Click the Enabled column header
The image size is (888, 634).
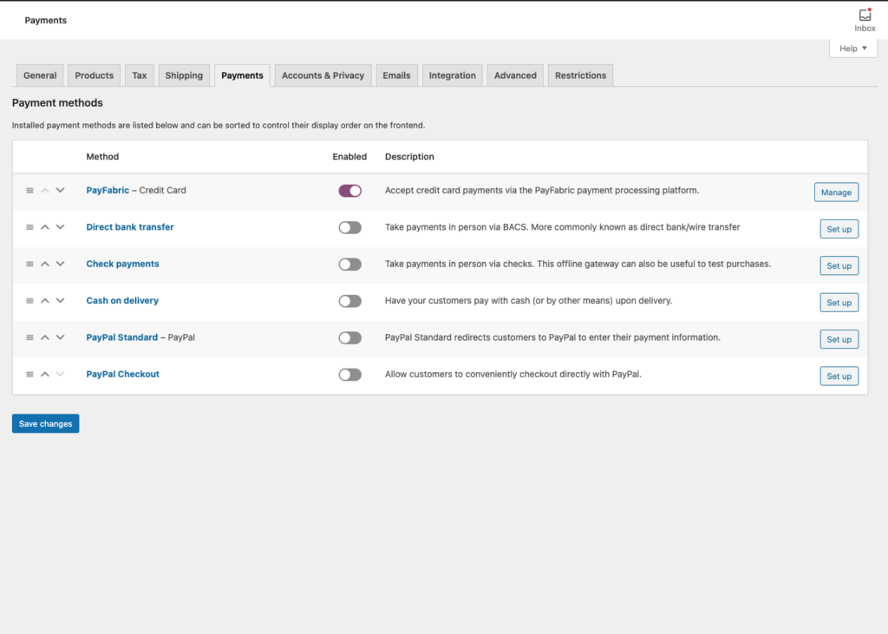point(349,157)
